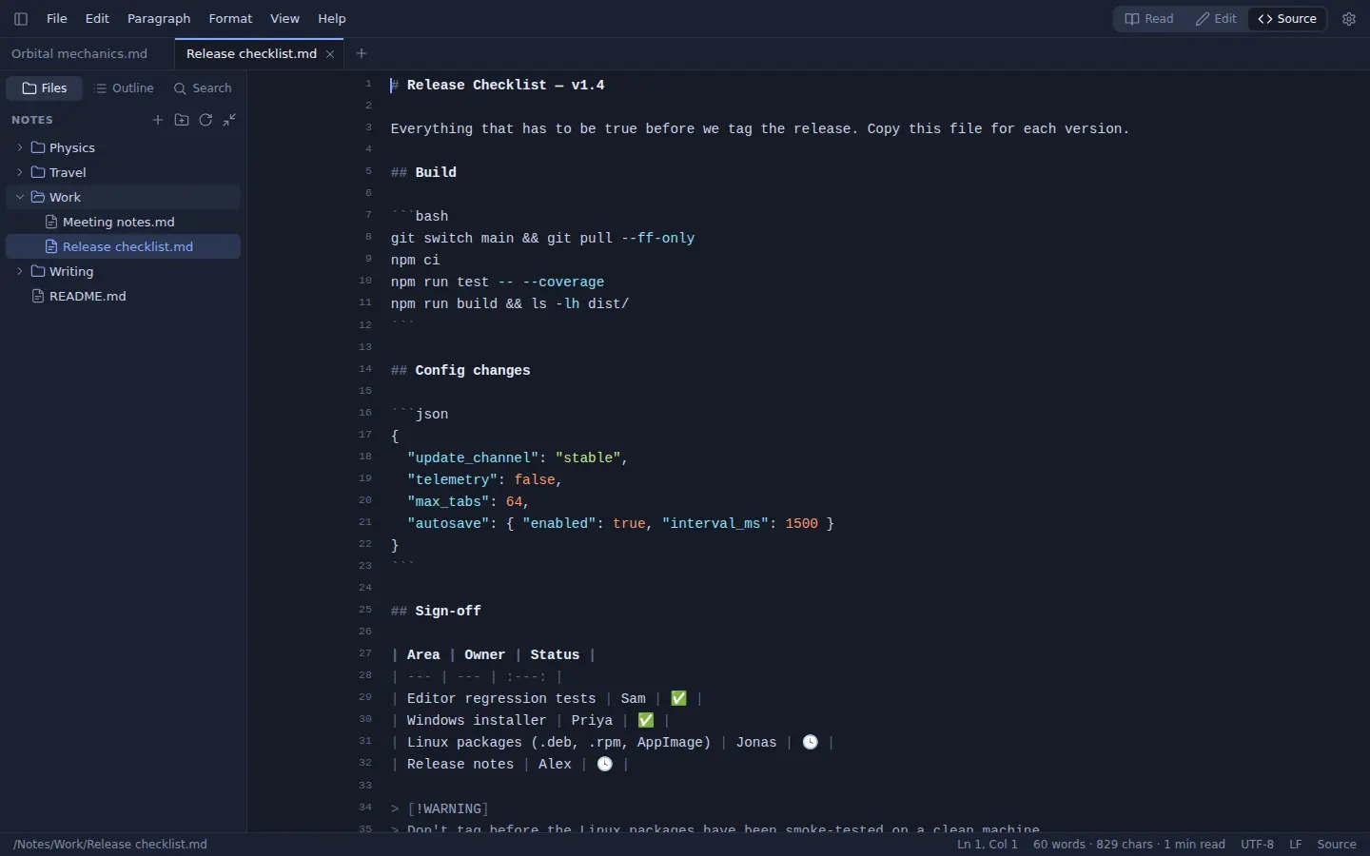Show the Outline panel
1370x856 pixels.
click(124, 88)
